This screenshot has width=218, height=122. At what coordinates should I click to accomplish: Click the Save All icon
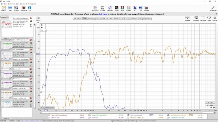tap(16, 9)
